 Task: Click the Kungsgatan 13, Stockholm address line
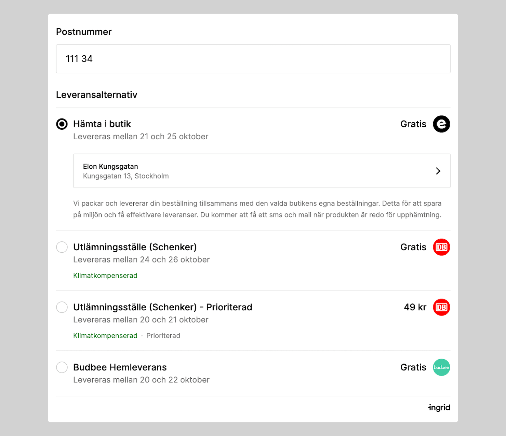click(126, 176)
